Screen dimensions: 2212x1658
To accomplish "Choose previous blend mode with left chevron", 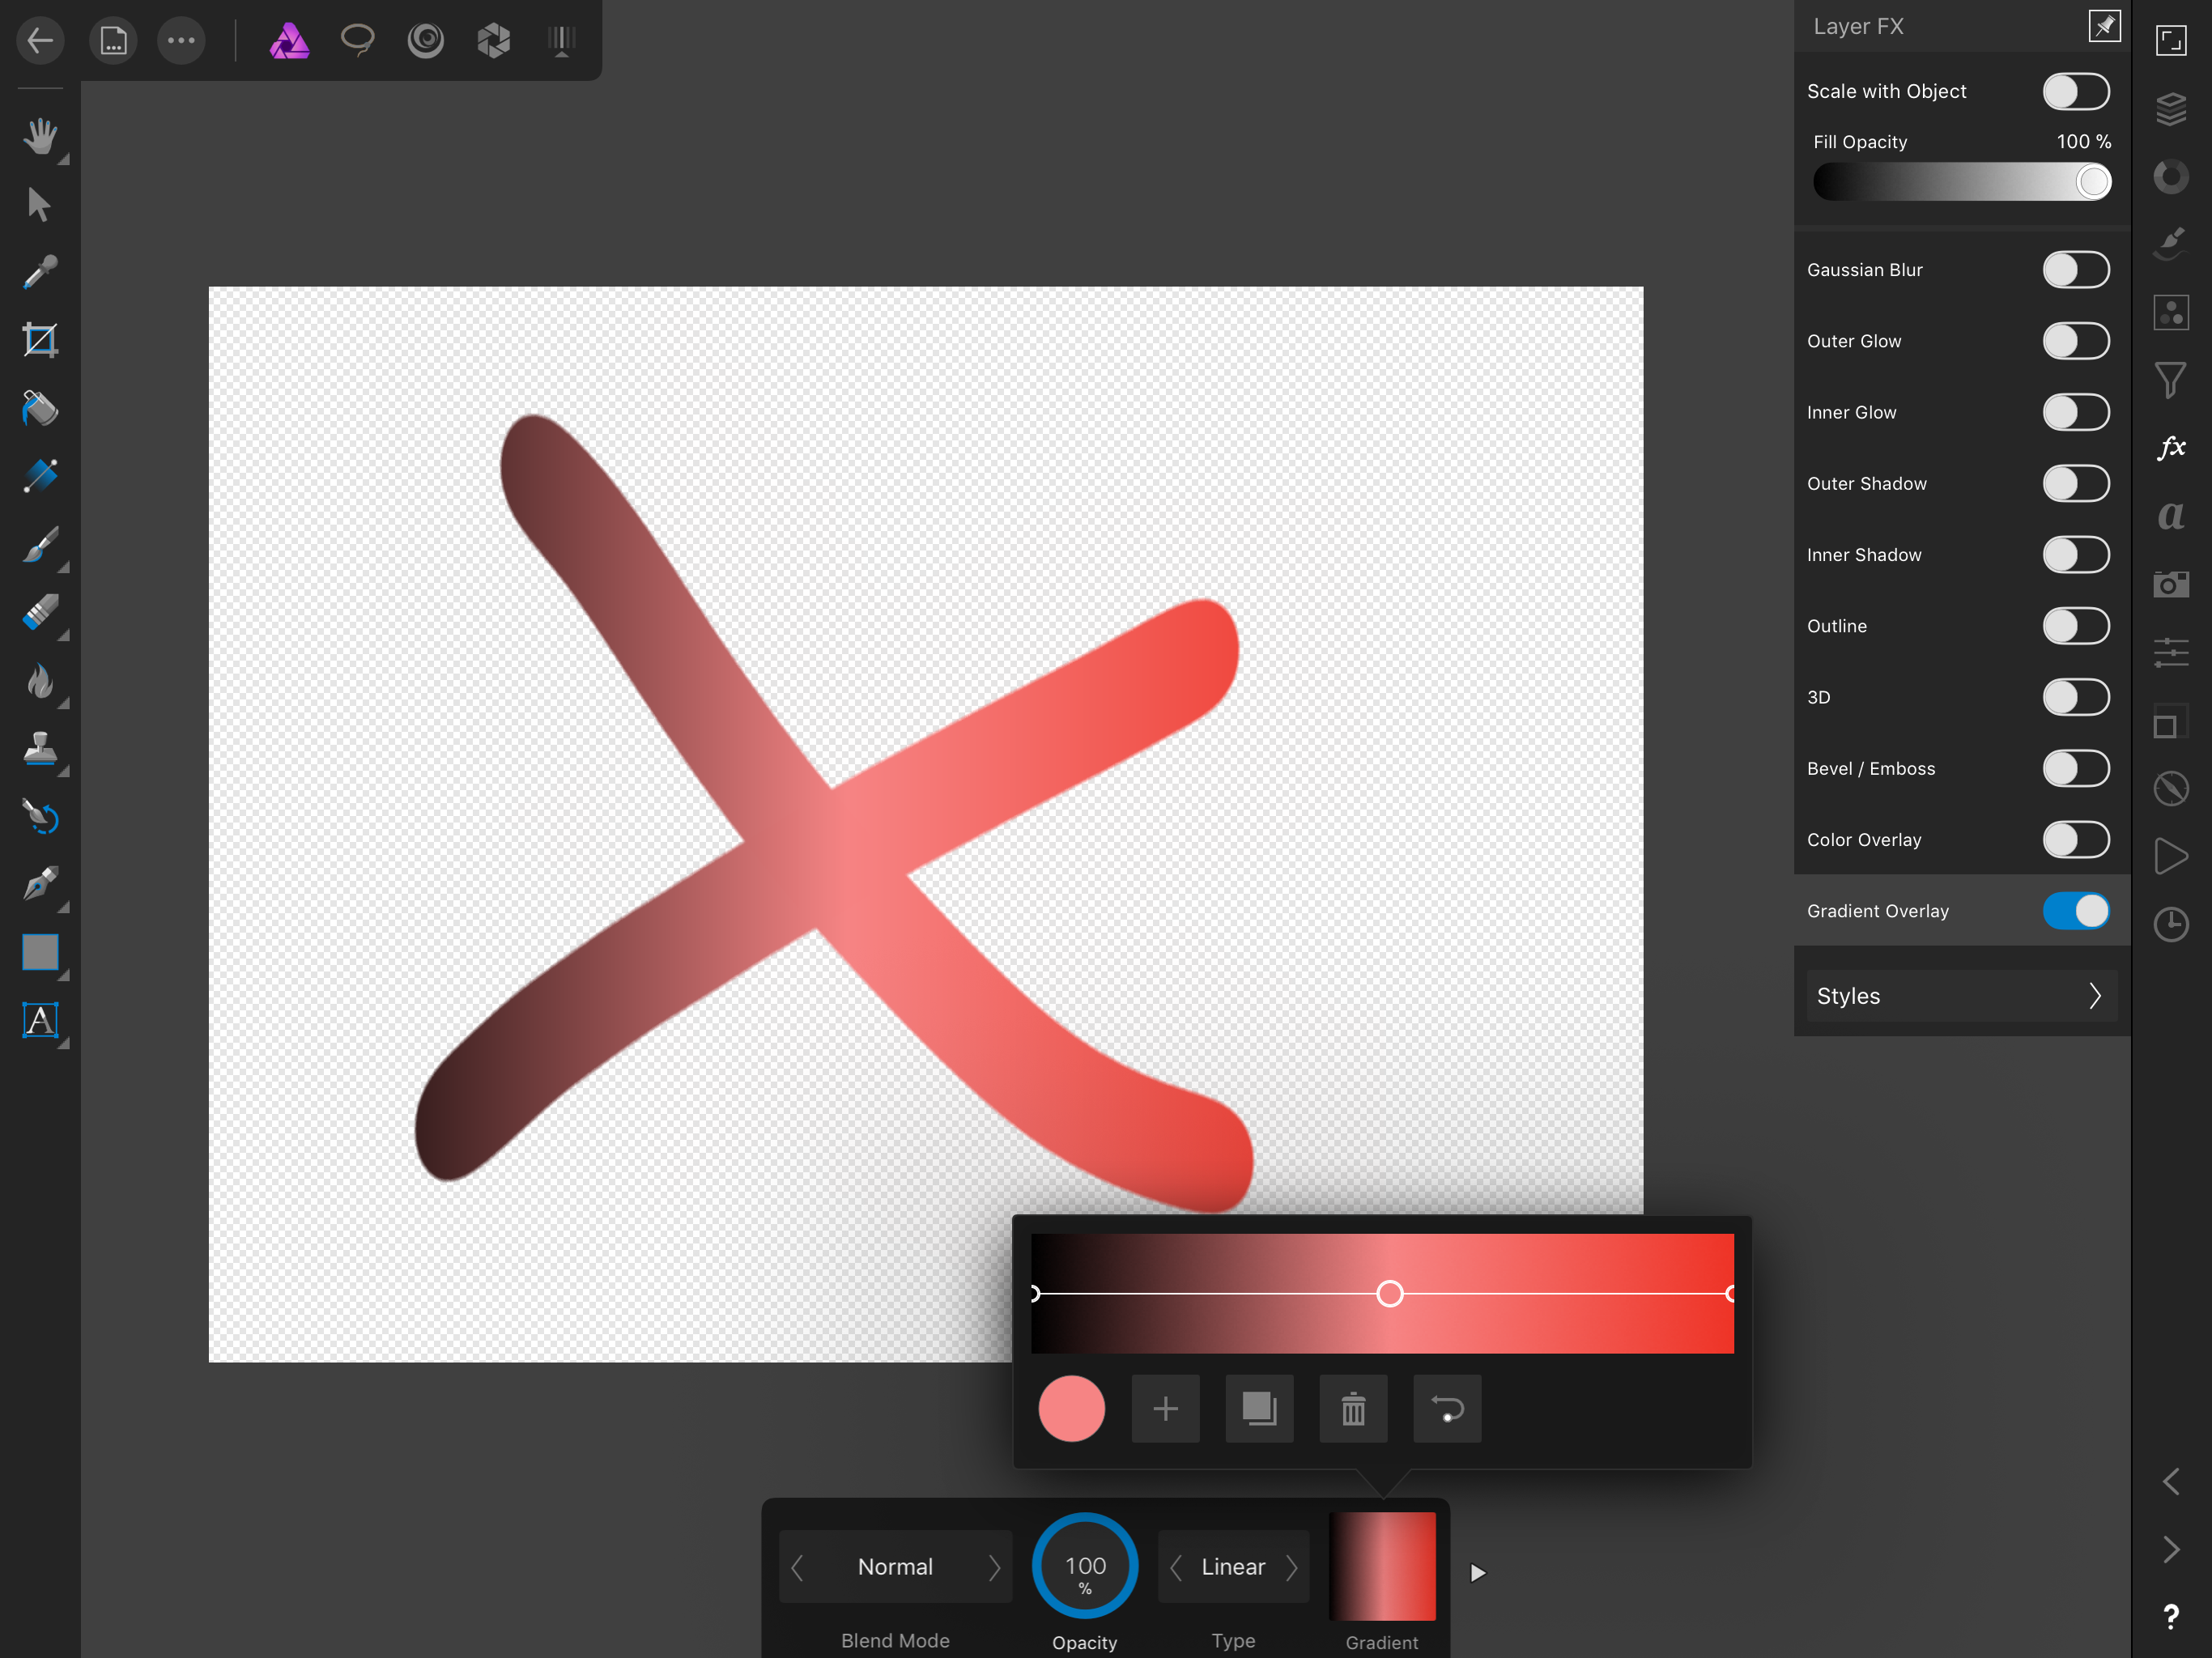I will (797, 1567).
